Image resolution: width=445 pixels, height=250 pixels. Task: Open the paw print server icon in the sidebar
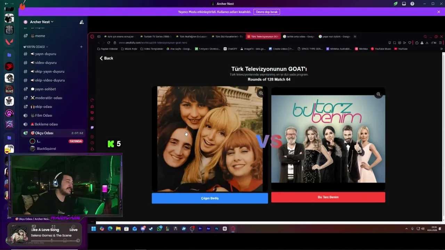(x=9, y=112)
